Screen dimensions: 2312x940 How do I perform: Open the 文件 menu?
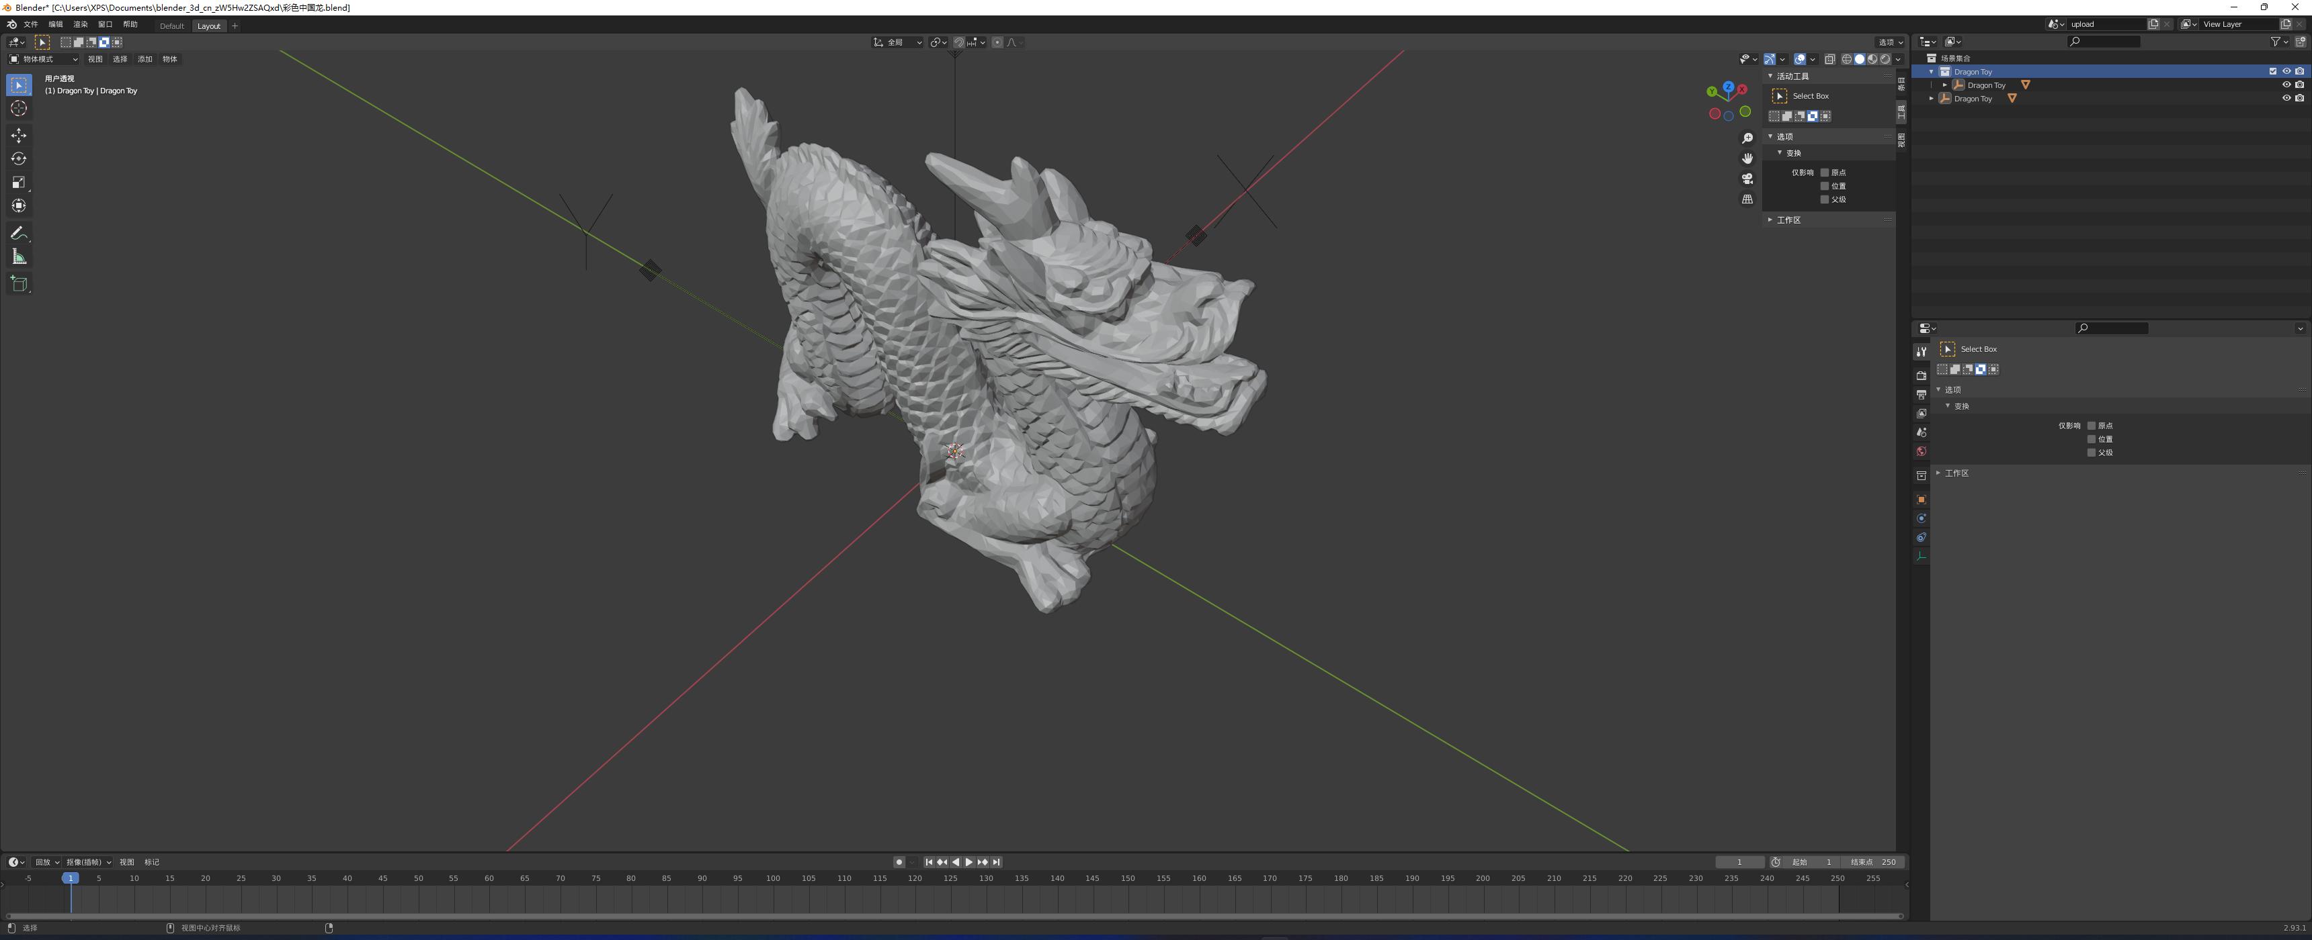click(x=30, y=24)
